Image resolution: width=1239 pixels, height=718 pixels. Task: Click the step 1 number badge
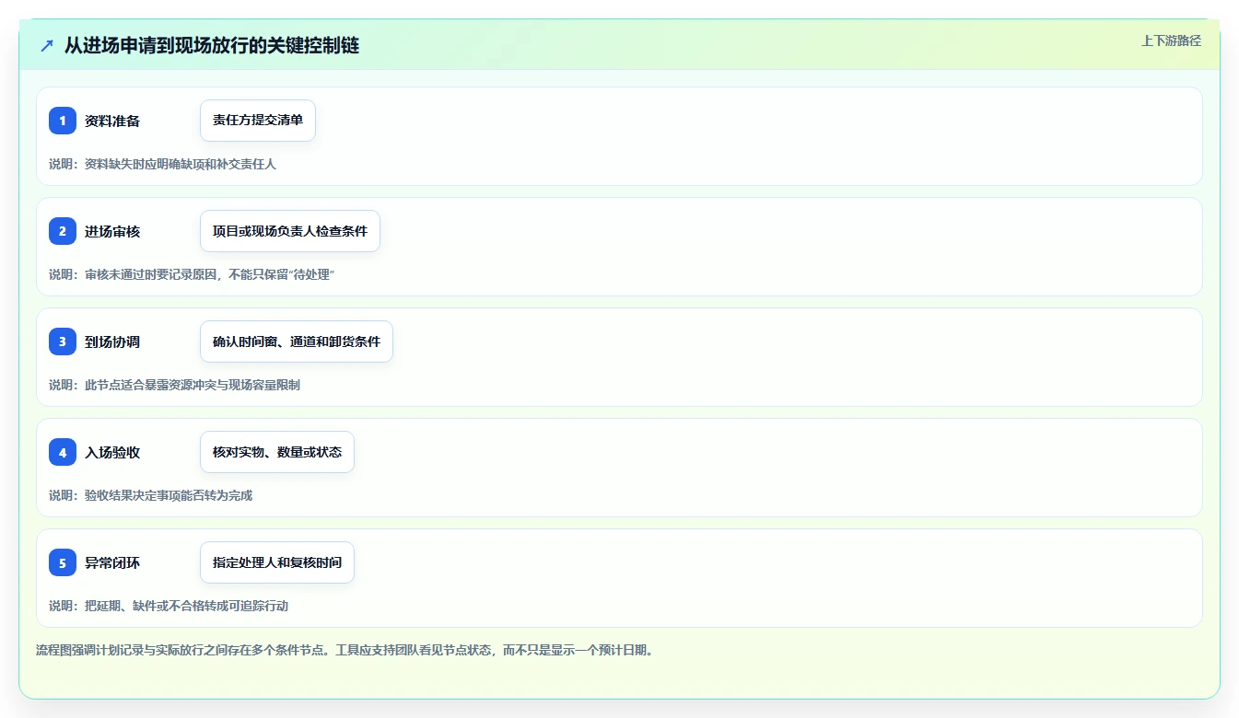click(x=63, y=121)
